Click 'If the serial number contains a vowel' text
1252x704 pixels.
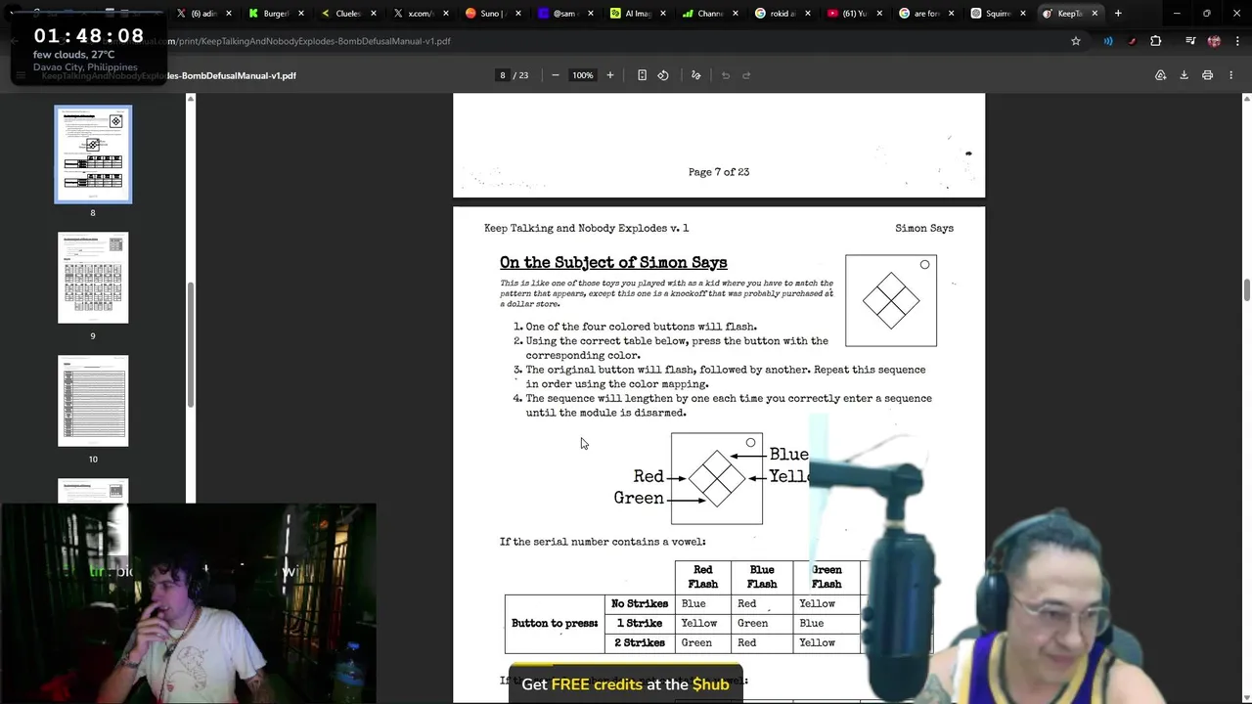[x=603, y=542]
